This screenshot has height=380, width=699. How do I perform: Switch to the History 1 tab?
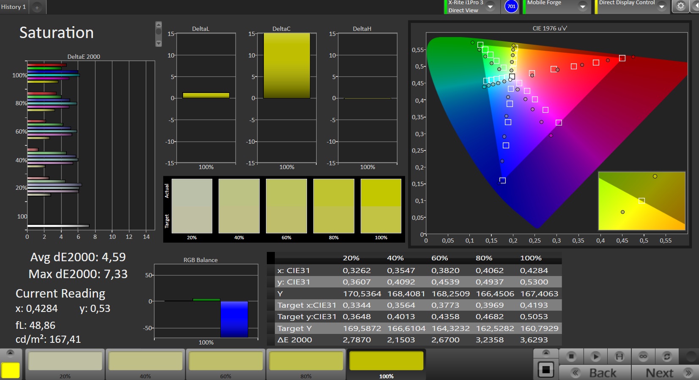pos(14,7)
